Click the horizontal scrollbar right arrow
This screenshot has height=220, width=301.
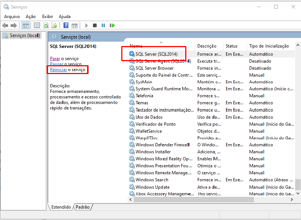click(x=292, y=200)
